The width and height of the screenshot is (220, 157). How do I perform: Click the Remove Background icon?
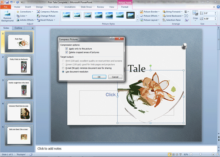point(7,16)
